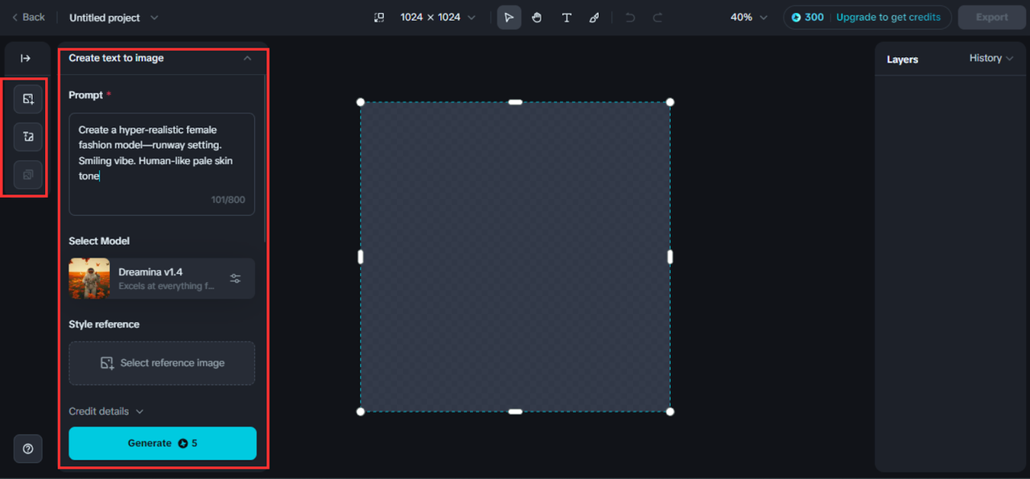
Task: Click Select reference image box
Action: (162, 363)
